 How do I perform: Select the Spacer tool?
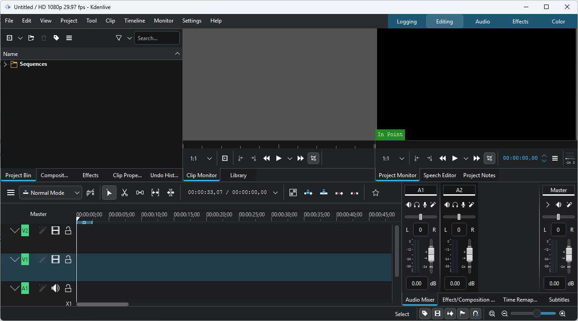tap(140, 193)
